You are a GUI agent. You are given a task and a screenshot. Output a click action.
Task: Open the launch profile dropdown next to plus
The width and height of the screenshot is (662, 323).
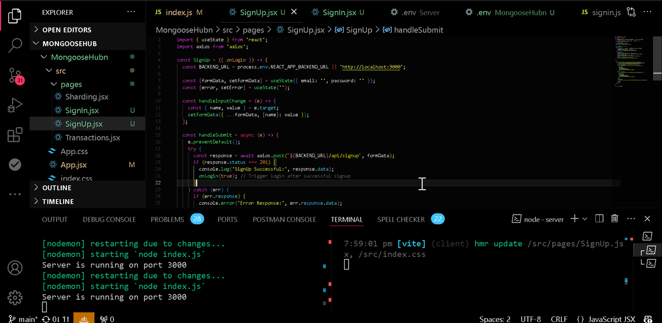pos(585,219)
